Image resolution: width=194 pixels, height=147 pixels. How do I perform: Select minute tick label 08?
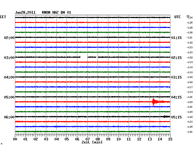[98, 139]
